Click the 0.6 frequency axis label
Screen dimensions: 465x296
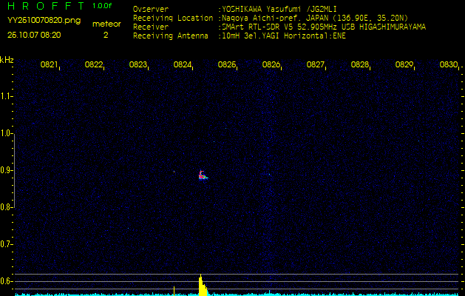click(x=7, y=281)
